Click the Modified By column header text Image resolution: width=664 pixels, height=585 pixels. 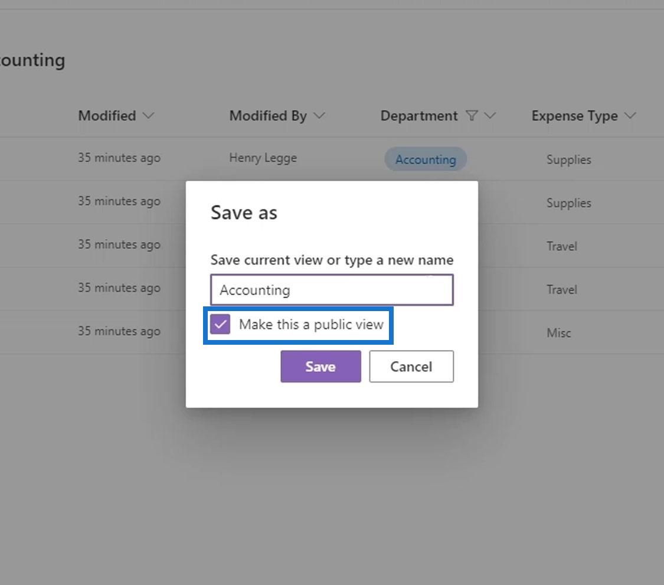268,116
